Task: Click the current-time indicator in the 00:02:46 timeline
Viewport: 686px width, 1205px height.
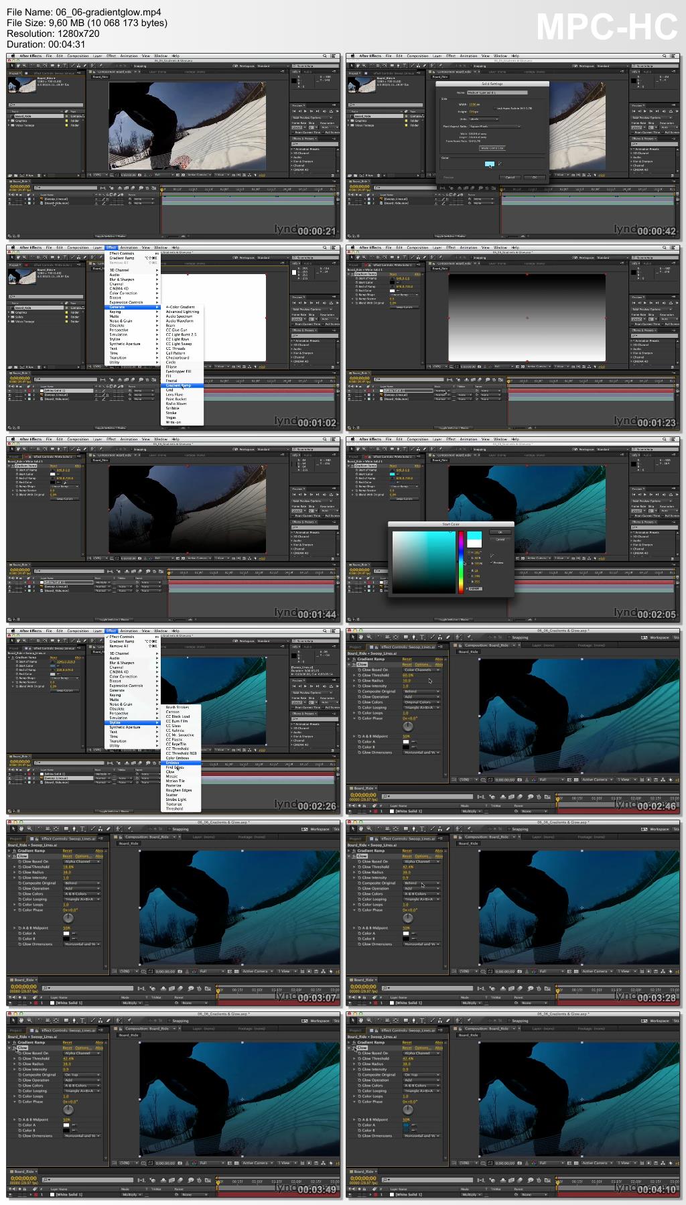Action: tap(557, 799)
